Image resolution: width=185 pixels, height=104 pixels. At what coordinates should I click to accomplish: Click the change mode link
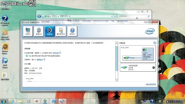[40, 60]
